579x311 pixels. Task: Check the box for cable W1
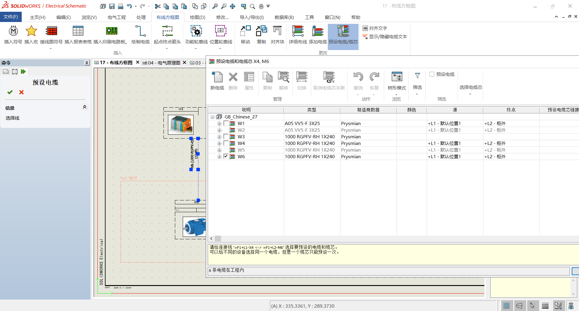point(226,123)
